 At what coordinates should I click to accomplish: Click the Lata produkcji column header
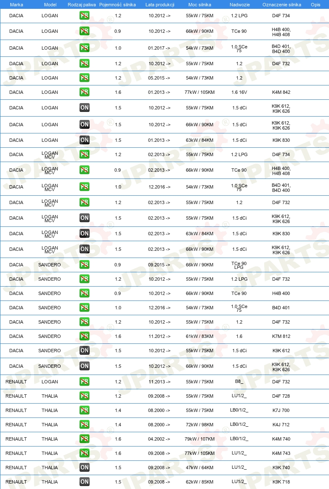click(160, 5)
